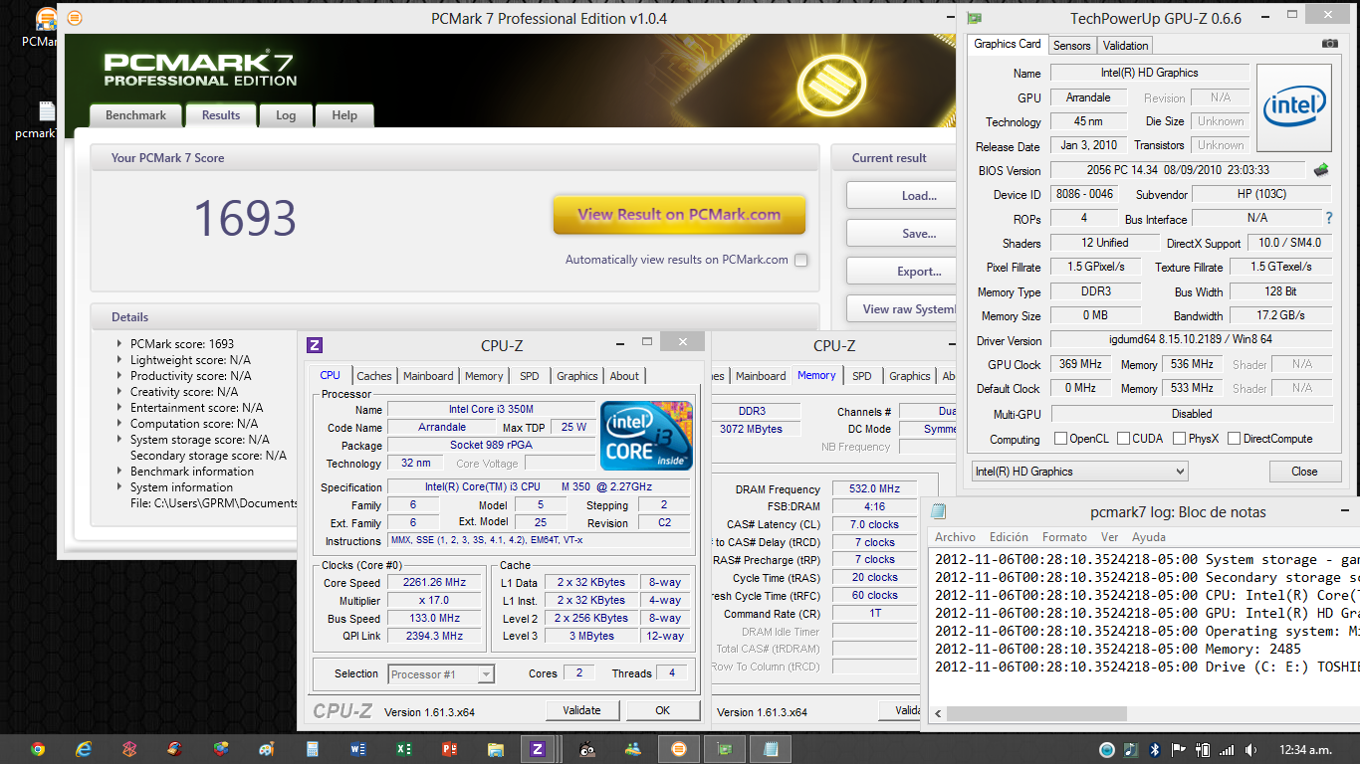Open PowerPoint from the taskbar
Image resolution: width=1360 pixels, height=764 pixels.
point(449,749)
